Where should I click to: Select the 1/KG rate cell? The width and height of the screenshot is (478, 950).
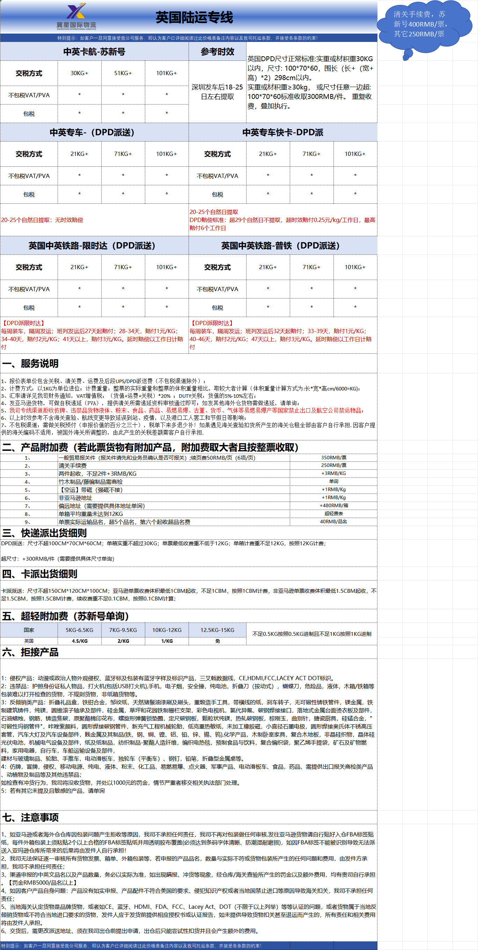tap(167, 641)
